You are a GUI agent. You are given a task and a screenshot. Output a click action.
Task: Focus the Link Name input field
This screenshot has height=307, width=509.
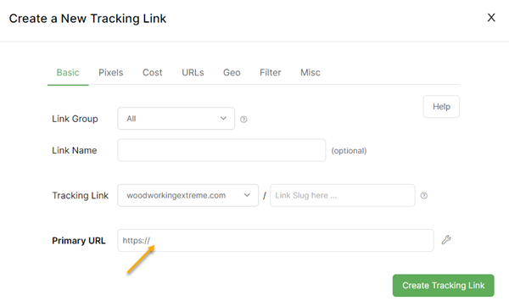221,150
